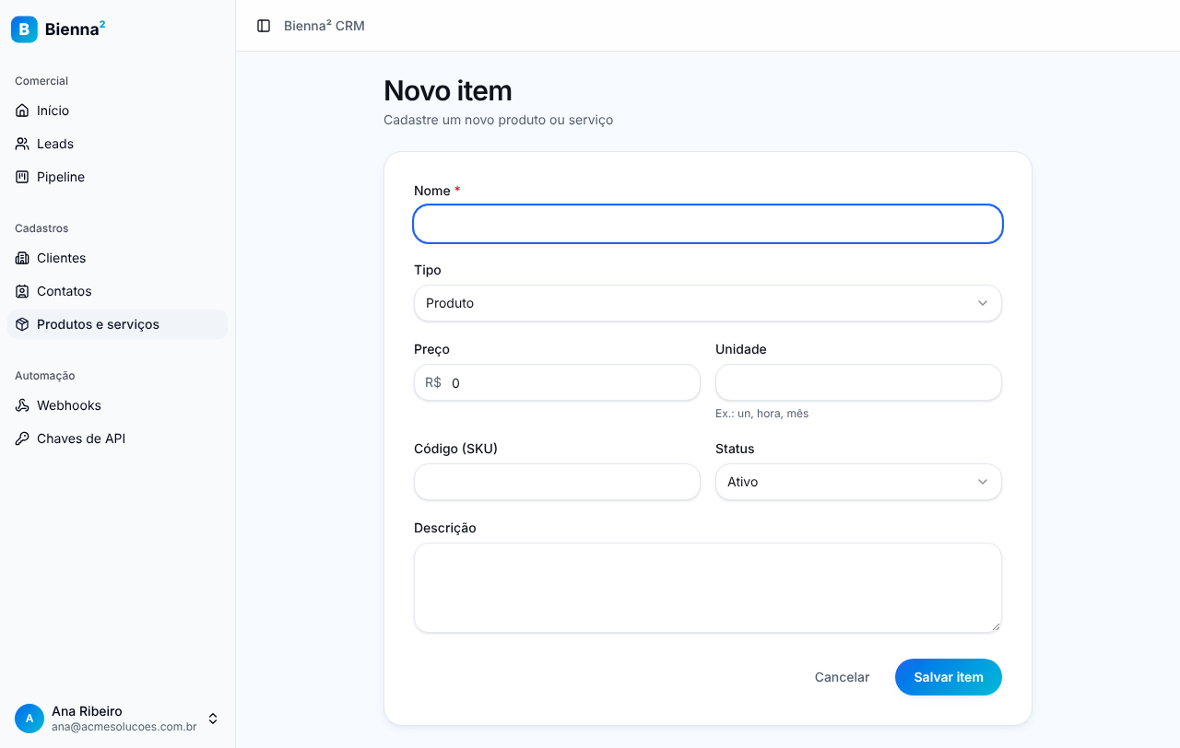Click the Cancelar button
Viewport: 1180px width, 748px height.
click(842, 677)
